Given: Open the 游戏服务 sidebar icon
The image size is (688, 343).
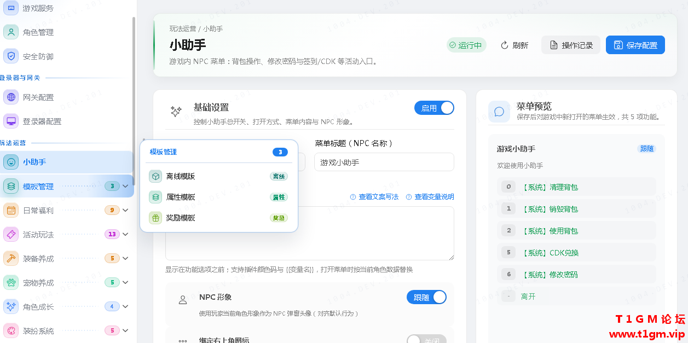Looking at the screenshot, I should [x=11, y=8].
